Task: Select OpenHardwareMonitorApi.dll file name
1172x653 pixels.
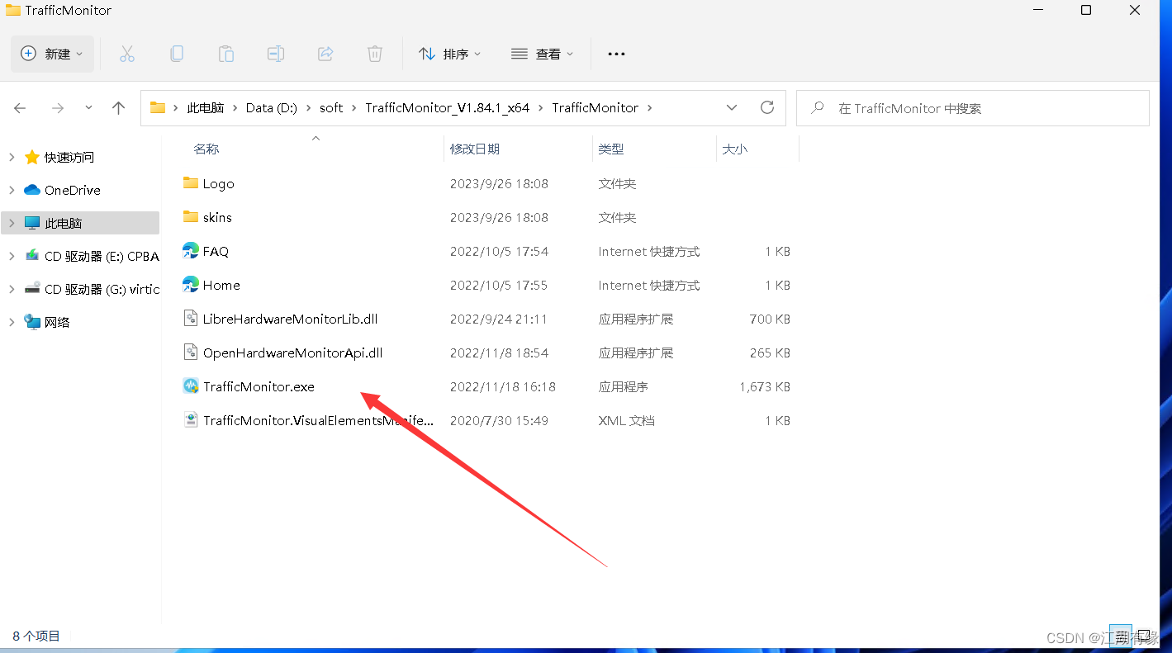Action: click(x=293, y=353)
